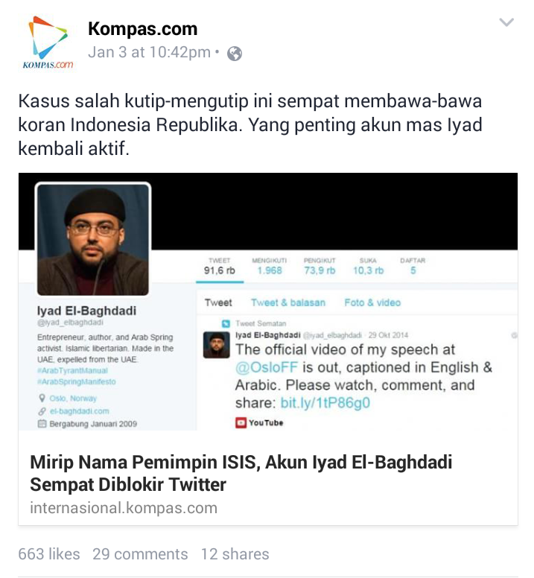The width and height of the screenshot is (534, 578).
Task: Tap the YouTube play icon
Action: click(241, 422)
